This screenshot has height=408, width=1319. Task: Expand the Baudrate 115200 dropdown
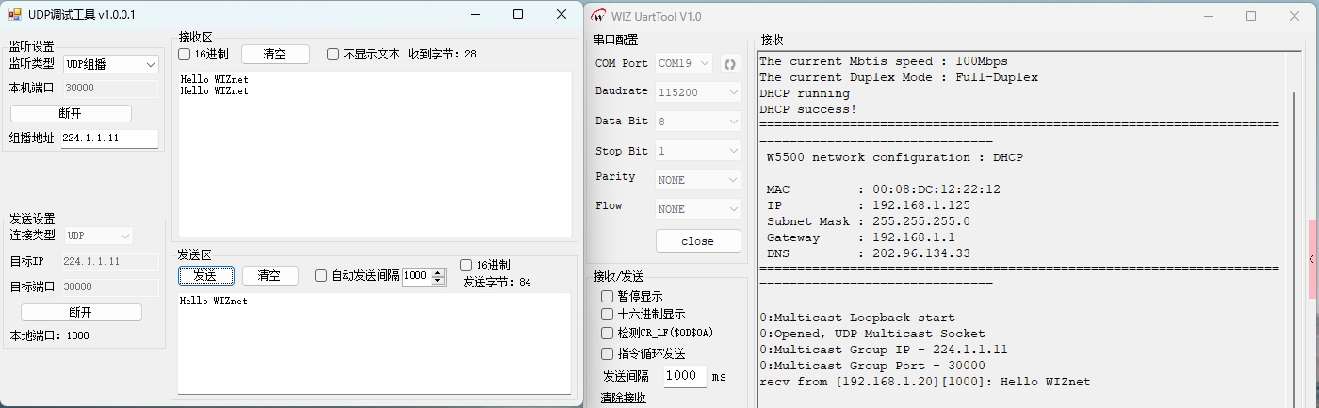(699, 92)
